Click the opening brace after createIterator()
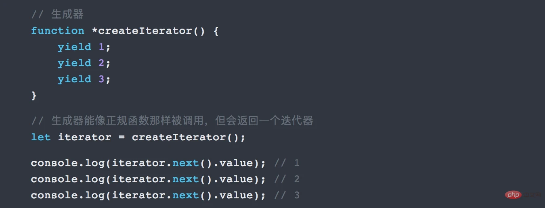This screenshot has width=545, height=208. pyautogui.click(x=216, y=31)
